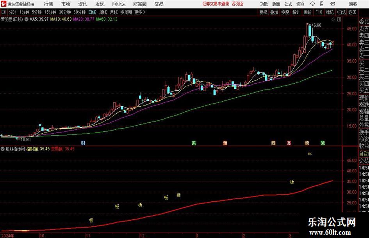
Task: Switch to 60分钟 period tab
Action: click(80, 12)
